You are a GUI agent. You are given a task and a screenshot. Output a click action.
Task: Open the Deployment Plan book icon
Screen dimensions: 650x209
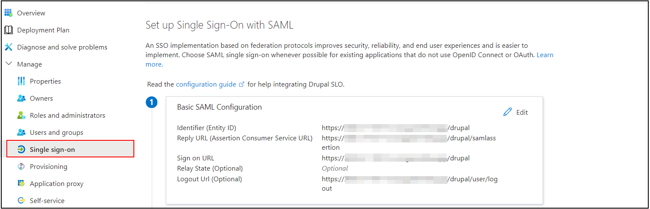pyautogui.click(x=9, y=30)
